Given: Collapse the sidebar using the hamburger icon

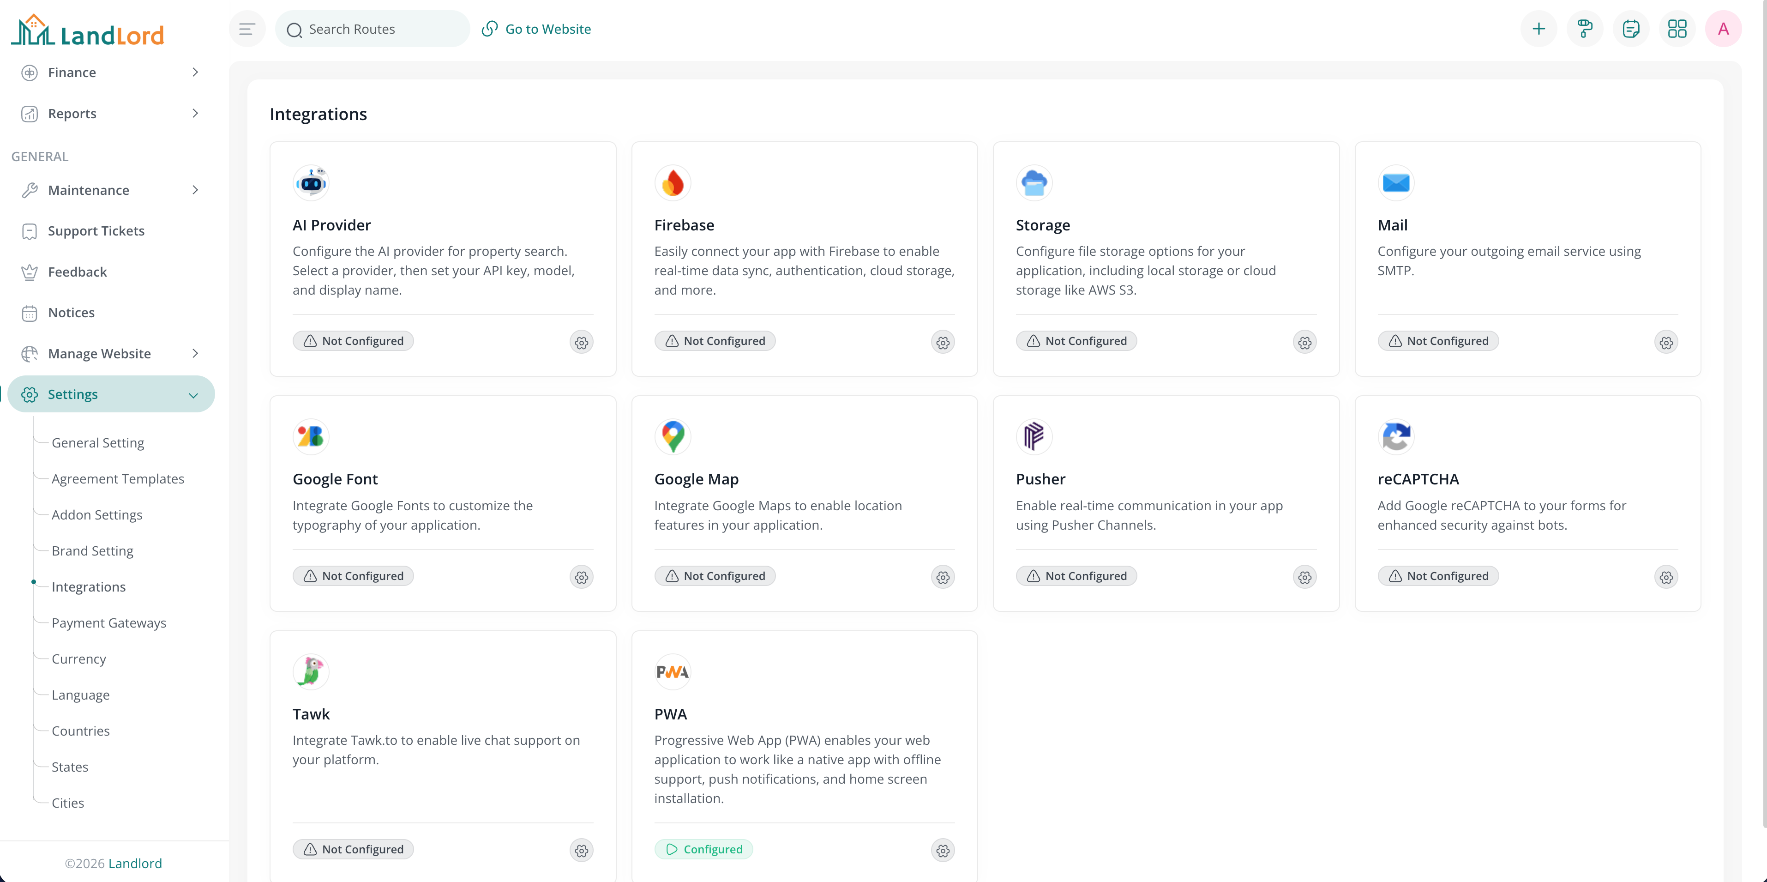Looking at the screenshot, I should point(247,28).
